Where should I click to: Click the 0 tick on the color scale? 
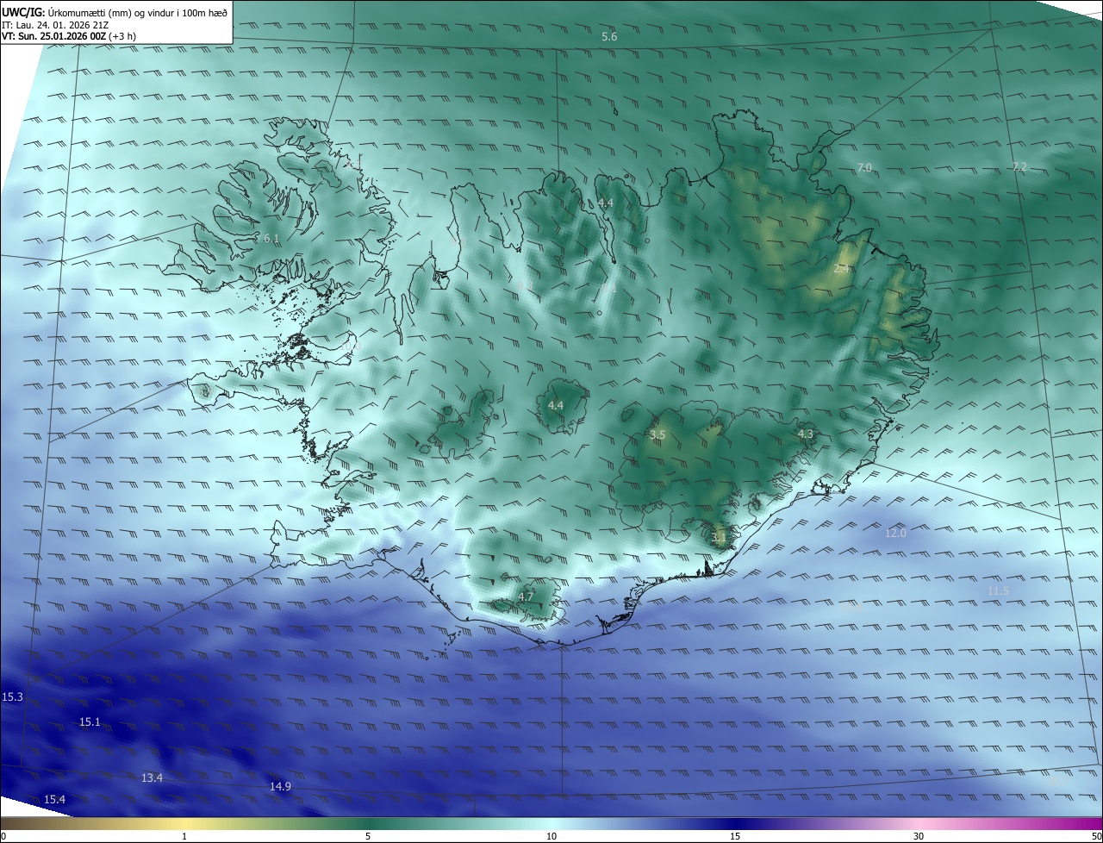coord(3,836)
